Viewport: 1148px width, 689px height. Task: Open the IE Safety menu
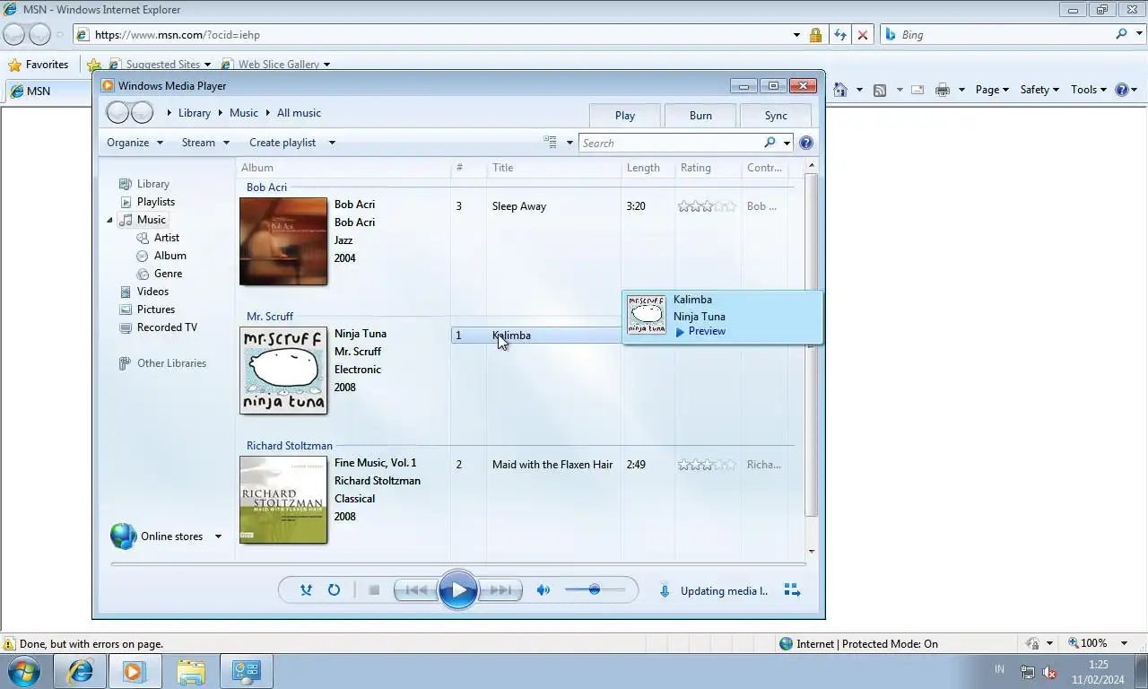coord(1039,90)
